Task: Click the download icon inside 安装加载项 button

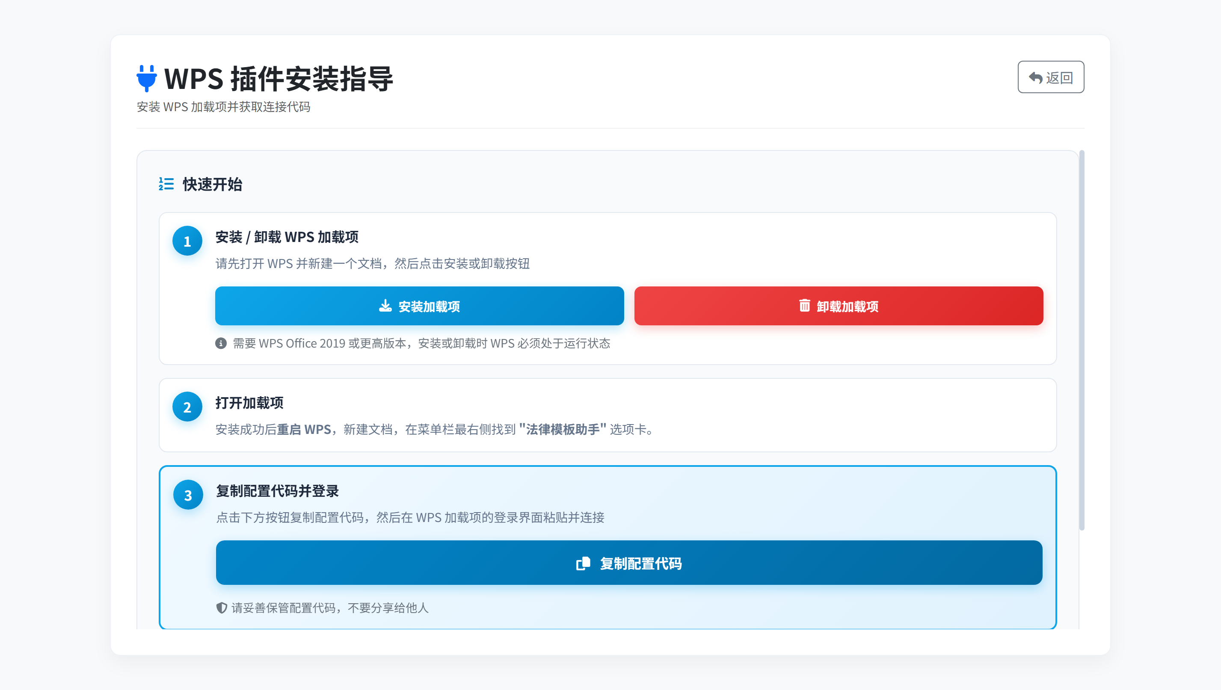Action: 385,306
